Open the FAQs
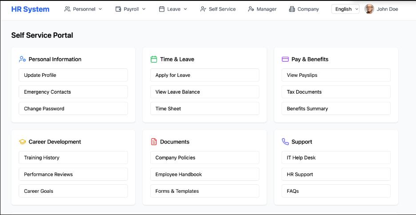Viewport: 416px width, 215px height. (x=336, y=191)
